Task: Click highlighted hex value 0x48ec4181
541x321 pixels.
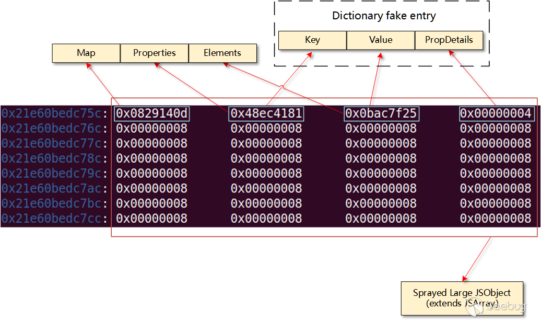Action: [266, 113]
